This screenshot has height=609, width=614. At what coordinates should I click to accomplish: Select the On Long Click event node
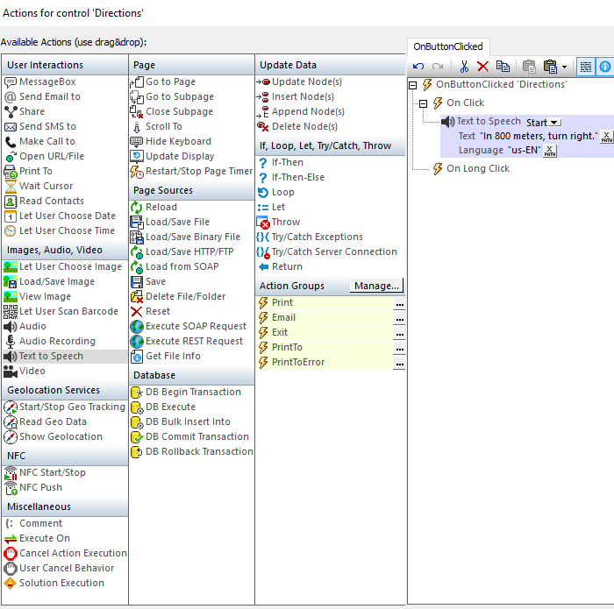477,168
